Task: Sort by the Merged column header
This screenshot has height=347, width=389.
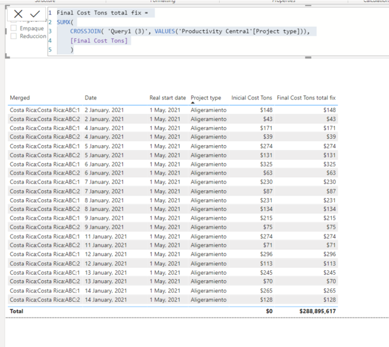Action: (20, 98)
